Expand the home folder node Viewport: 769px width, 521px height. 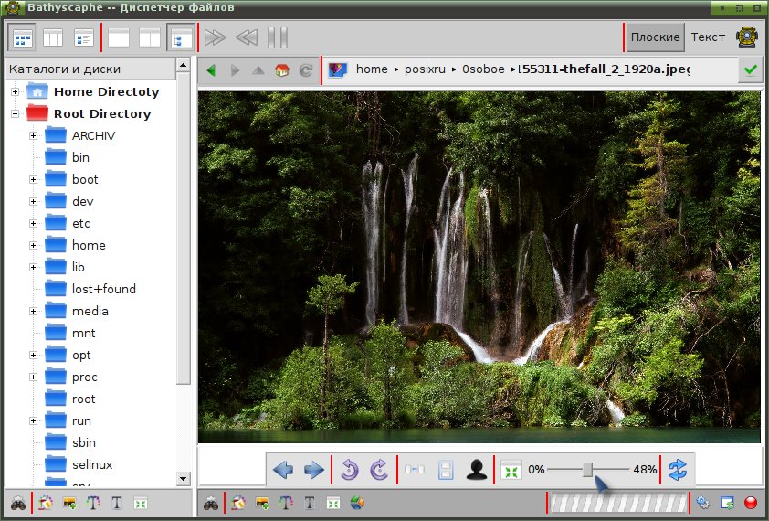click(x=34, y=246)
